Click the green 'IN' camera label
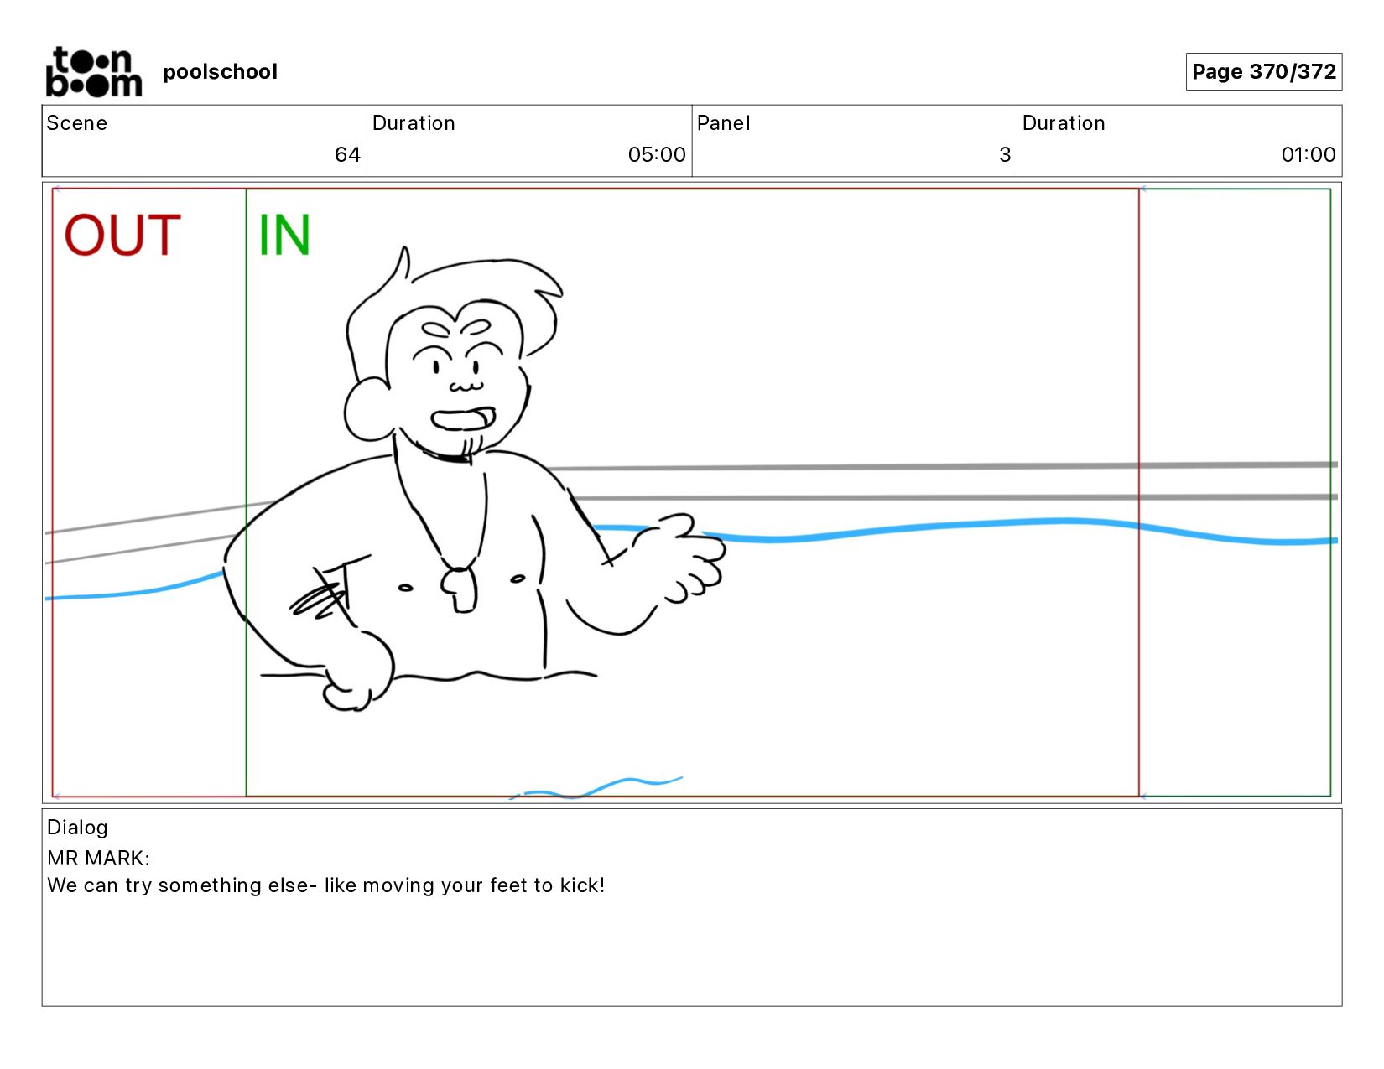 284,235
